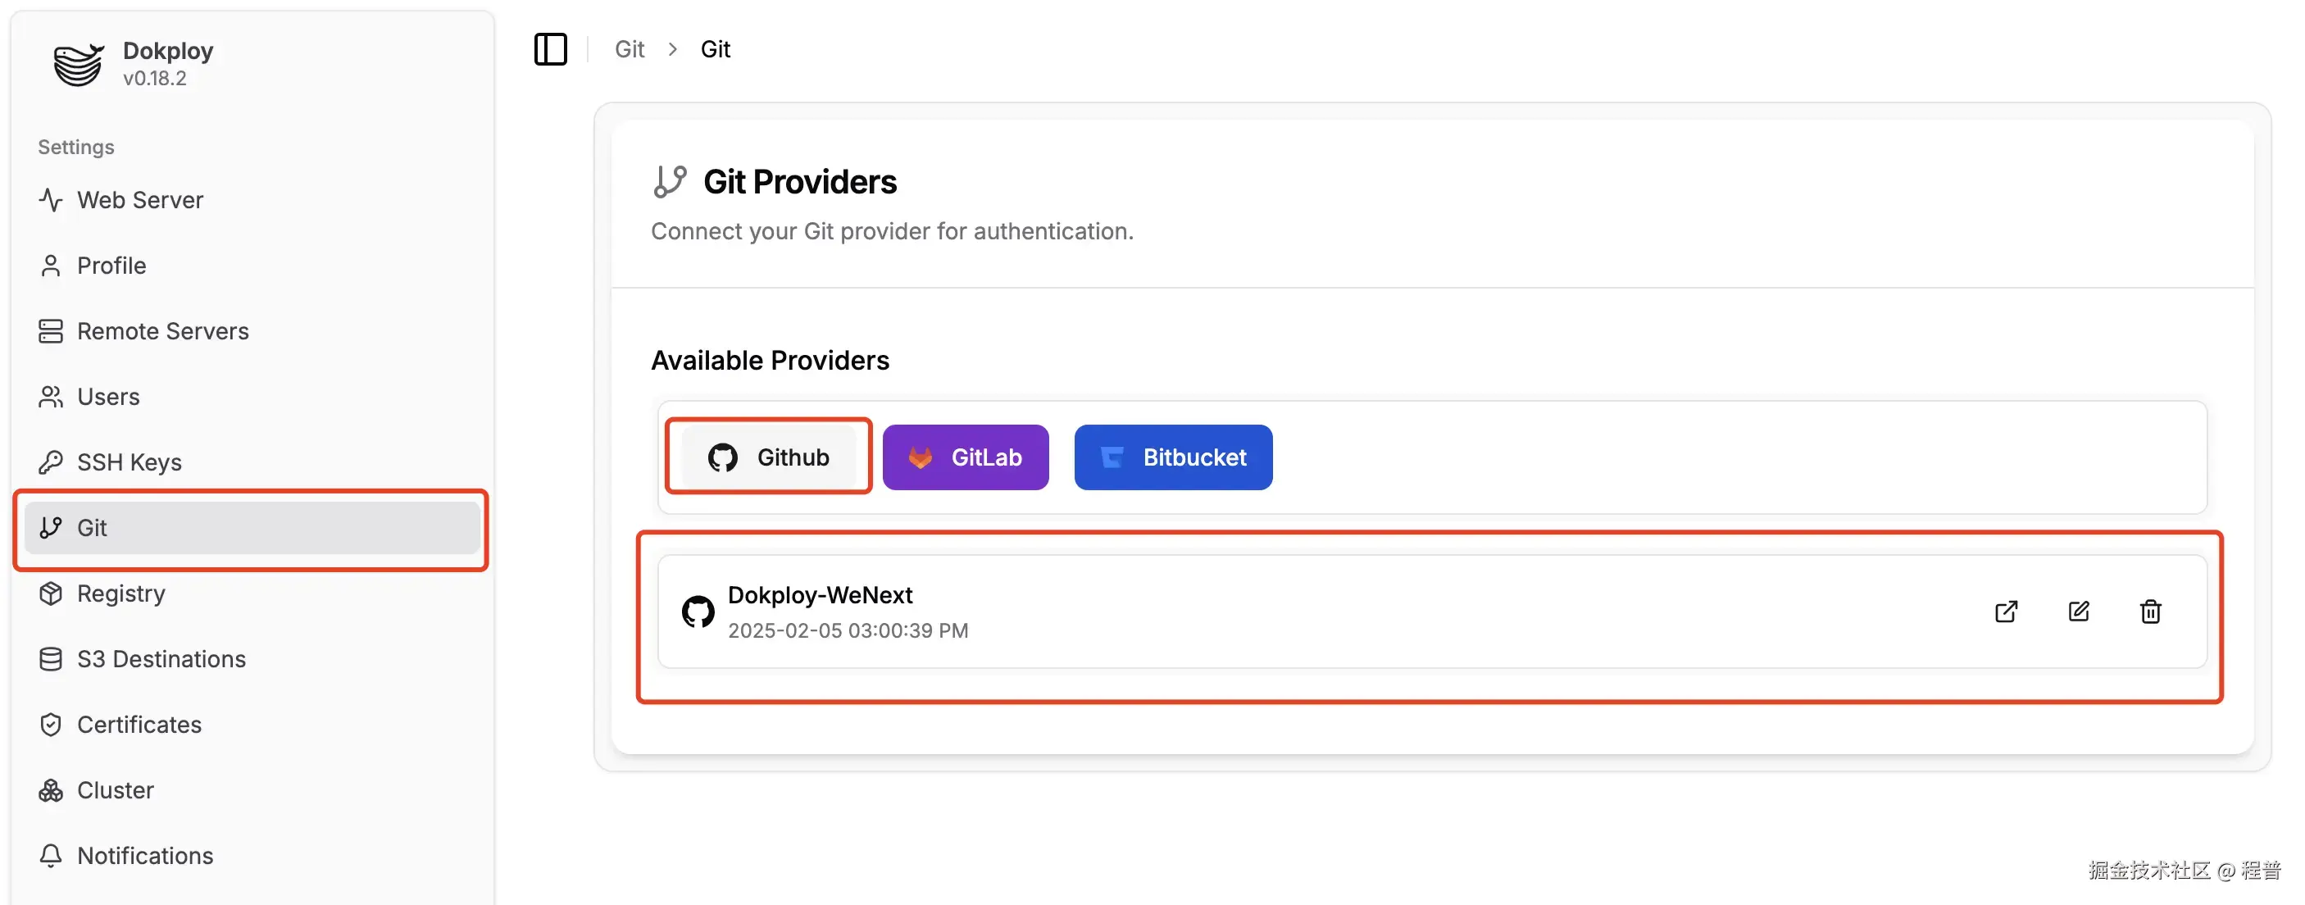Select Web Server in sidebar

click(139, 200)
